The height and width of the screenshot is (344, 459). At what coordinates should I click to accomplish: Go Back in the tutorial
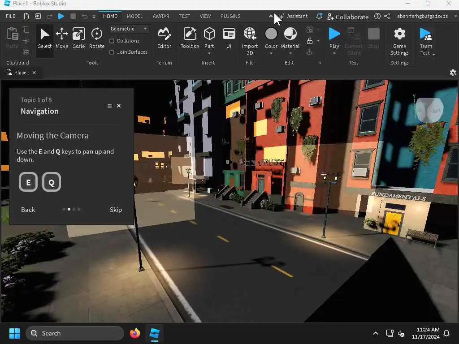point(28,210)
